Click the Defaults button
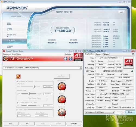This screenshot has width=136, height=127. (74, 124)
